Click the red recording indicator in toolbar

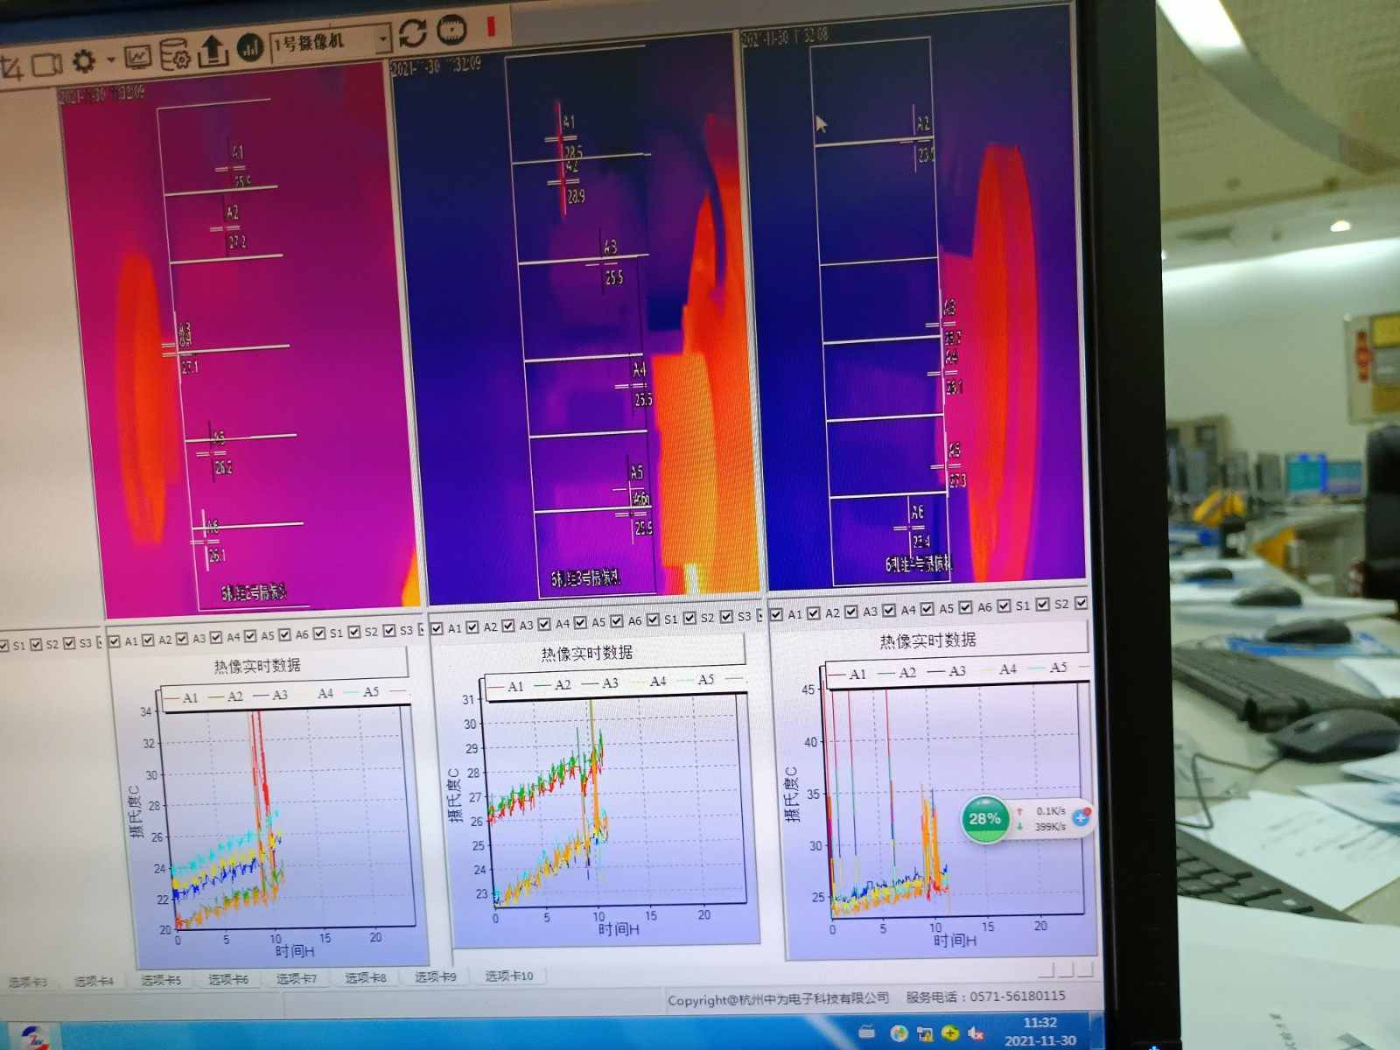491,27
